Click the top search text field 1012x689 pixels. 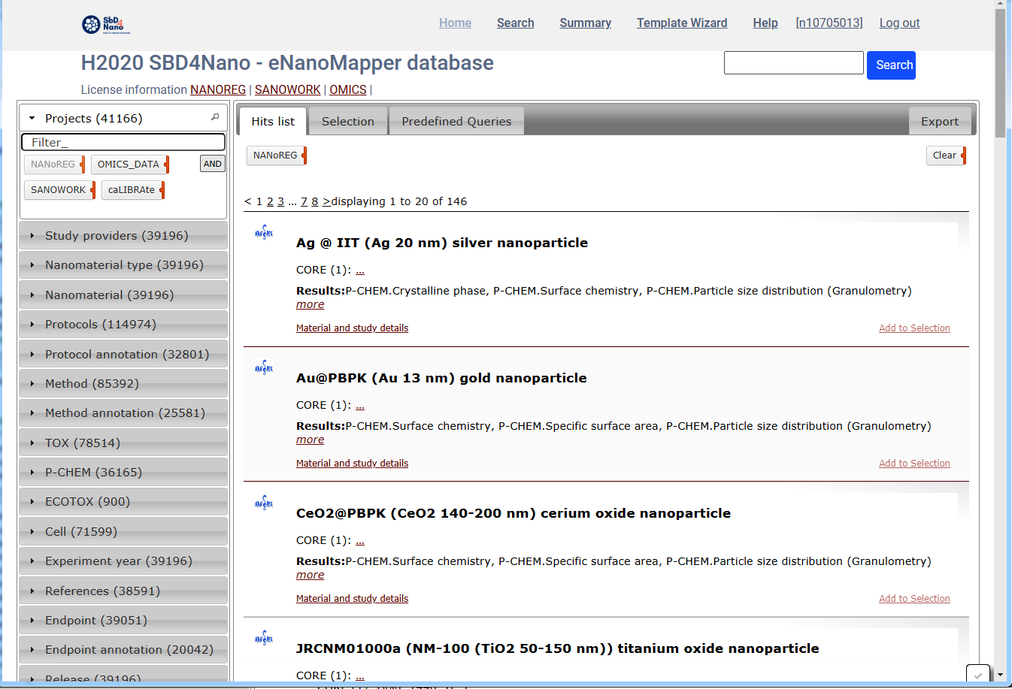pos(794,63)
